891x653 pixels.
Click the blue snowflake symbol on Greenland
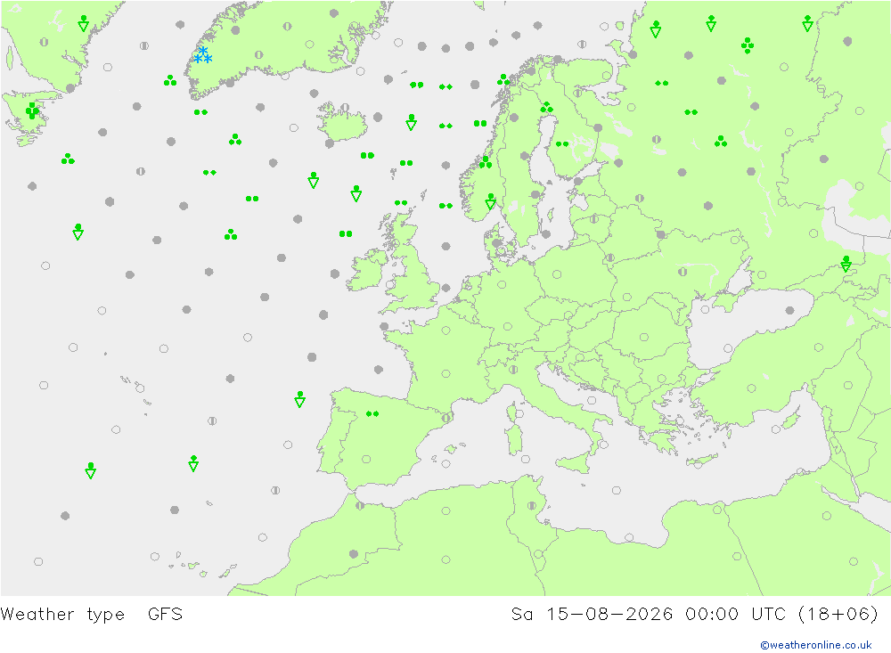tap(203, 55)
